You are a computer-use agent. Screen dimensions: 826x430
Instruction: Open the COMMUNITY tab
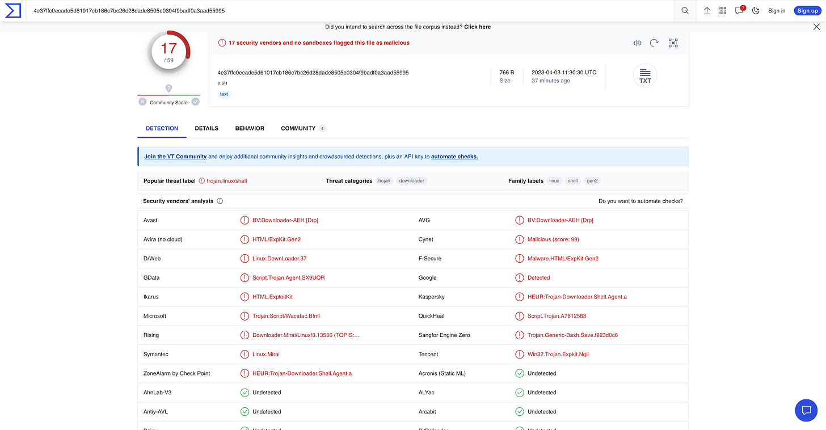click(303, 128)
